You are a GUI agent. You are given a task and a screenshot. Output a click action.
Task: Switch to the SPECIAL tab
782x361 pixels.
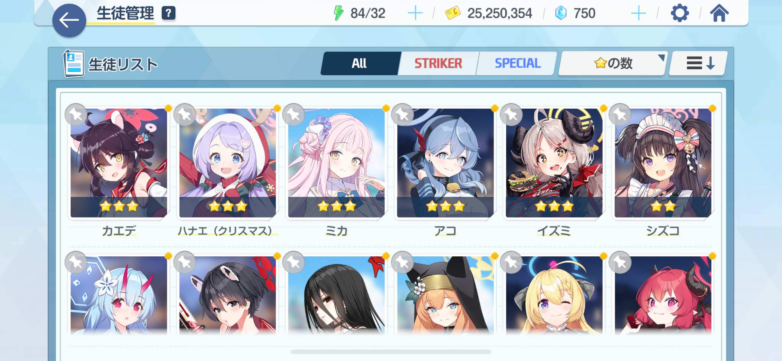point(518,63)
